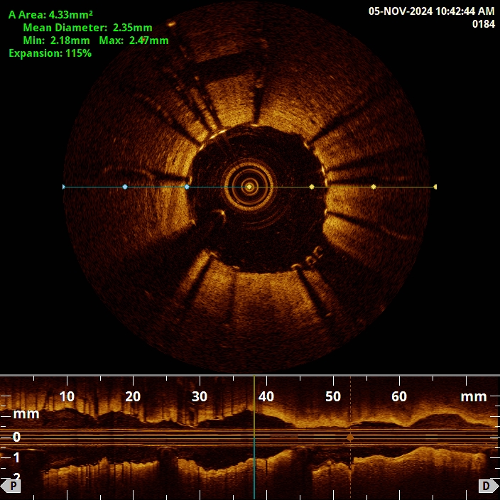Select the yellow center marker on the catheter
The width and height of the screenshot is (500, 500).
click(249, 187)
